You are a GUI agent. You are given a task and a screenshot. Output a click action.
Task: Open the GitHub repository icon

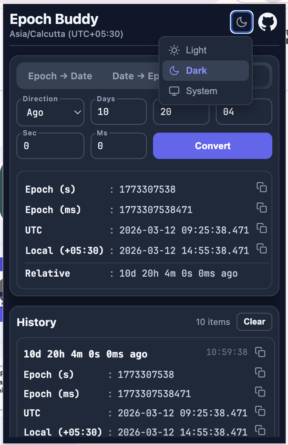268,22
